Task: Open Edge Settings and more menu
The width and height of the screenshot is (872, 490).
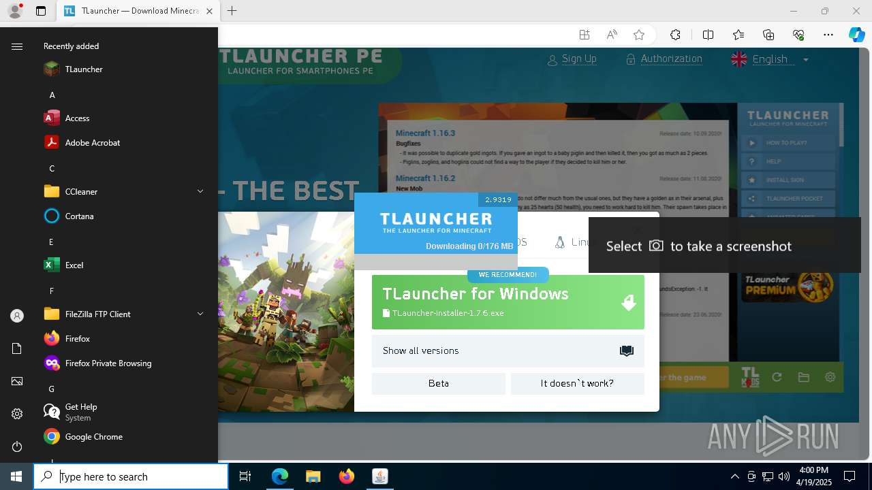Action: (828, 35)
